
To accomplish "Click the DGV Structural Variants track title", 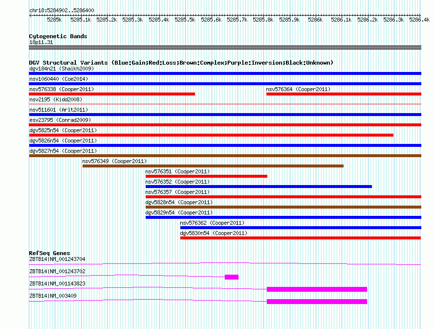I will pos(181,63).
